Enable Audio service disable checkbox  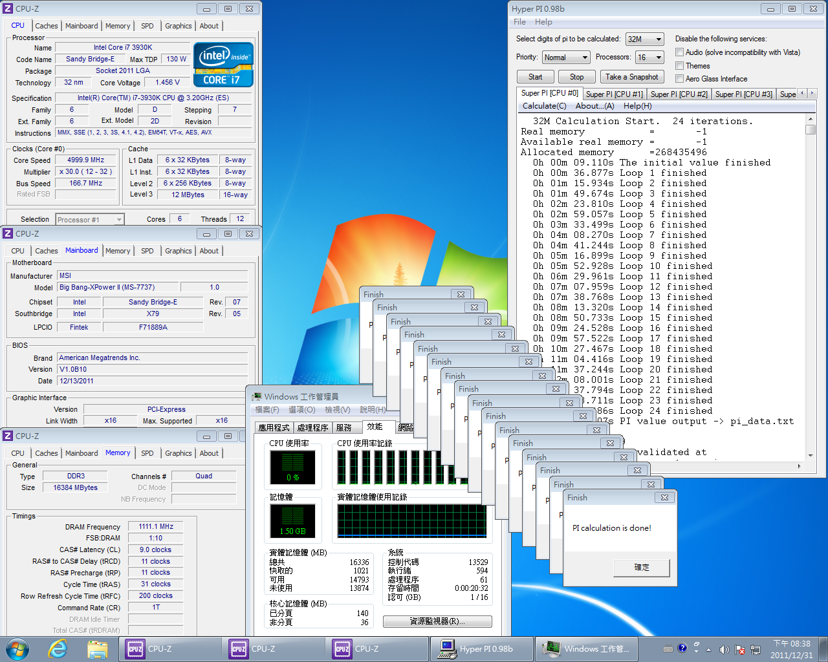[680, 52]
